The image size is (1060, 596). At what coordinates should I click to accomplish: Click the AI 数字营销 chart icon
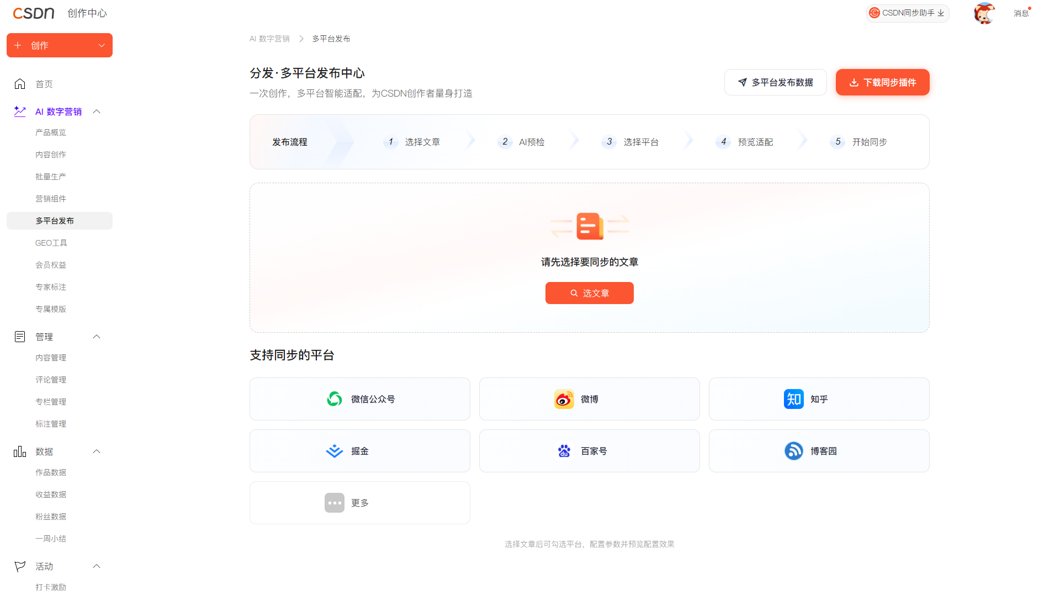coord(20,111)
